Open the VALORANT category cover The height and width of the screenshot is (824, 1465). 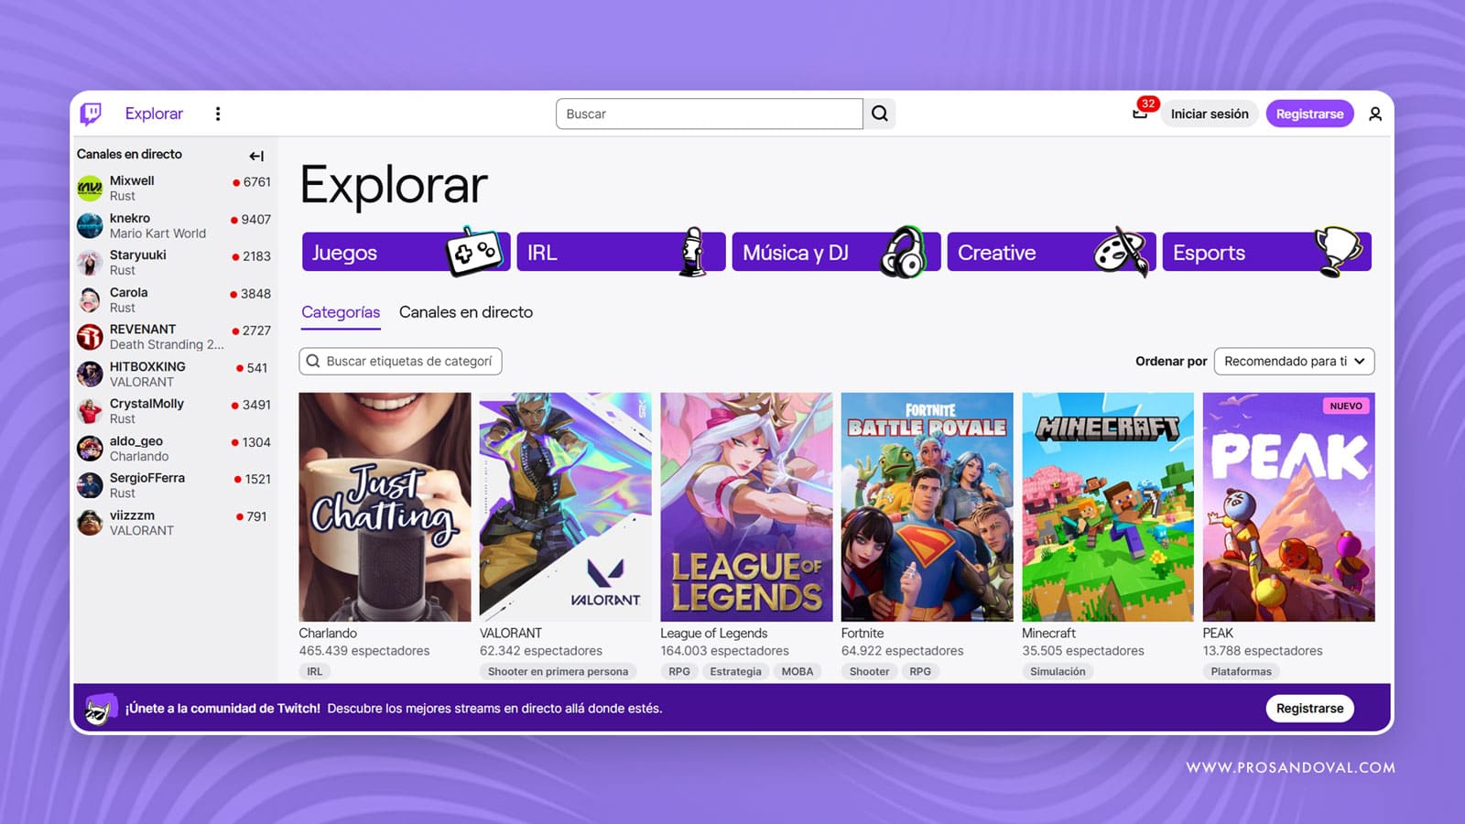tap(566, 507)
